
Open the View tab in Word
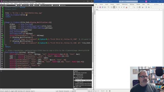click(143, 4)
